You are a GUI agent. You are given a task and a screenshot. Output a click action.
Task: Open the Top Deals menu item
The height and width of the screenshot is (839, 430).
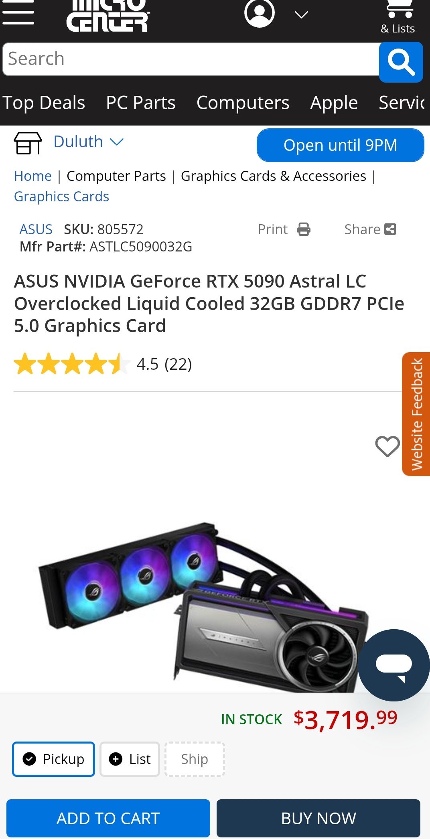44,103
